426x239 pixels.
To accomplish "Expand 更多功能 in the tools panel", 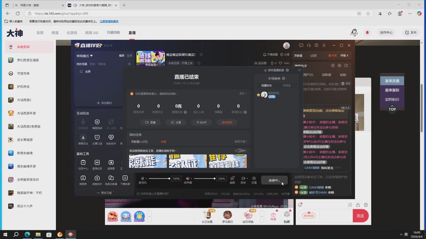I will [x=104, y=193].
